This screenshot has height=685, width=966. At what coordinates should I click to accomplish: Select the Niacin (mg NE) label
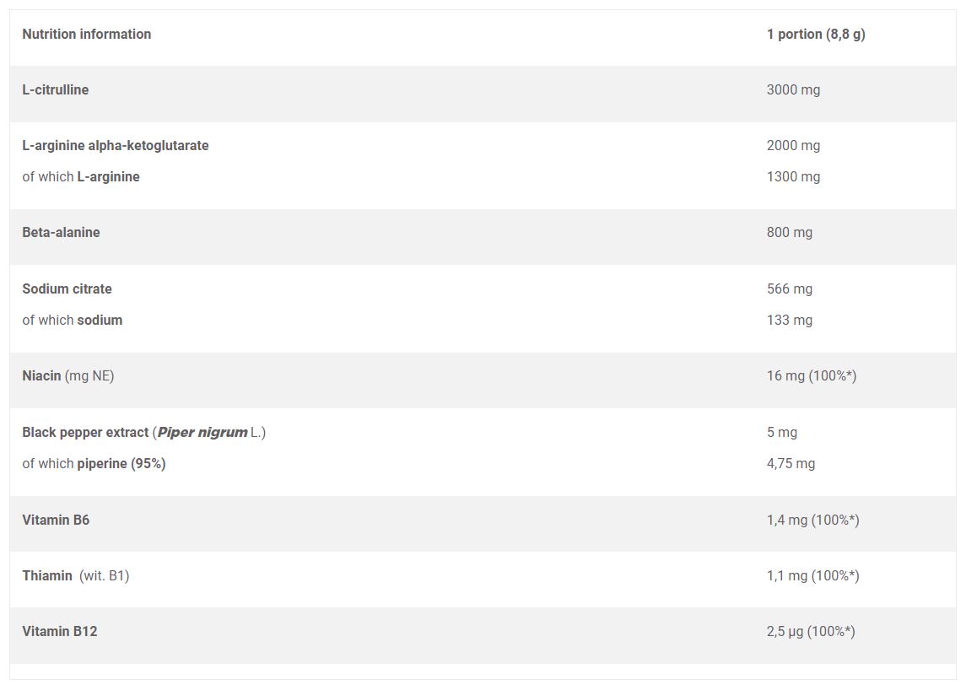[x=67, y=375]
